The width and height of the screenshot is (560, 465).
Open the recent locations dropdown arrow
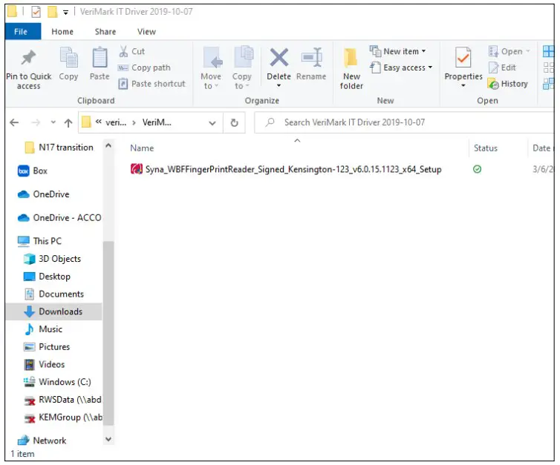pyautogui.click(x=53, y=122)
